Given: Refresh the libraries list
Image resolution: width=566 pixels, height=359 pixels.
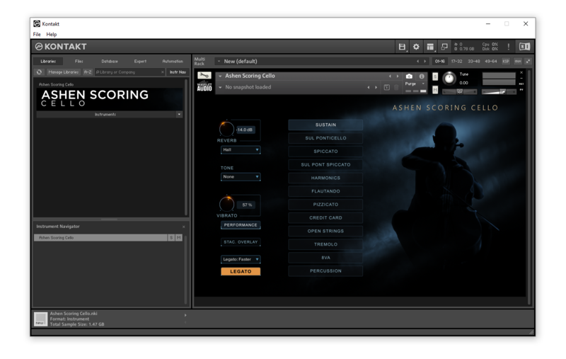Looking at the screenshot, I should coord(39,72).
